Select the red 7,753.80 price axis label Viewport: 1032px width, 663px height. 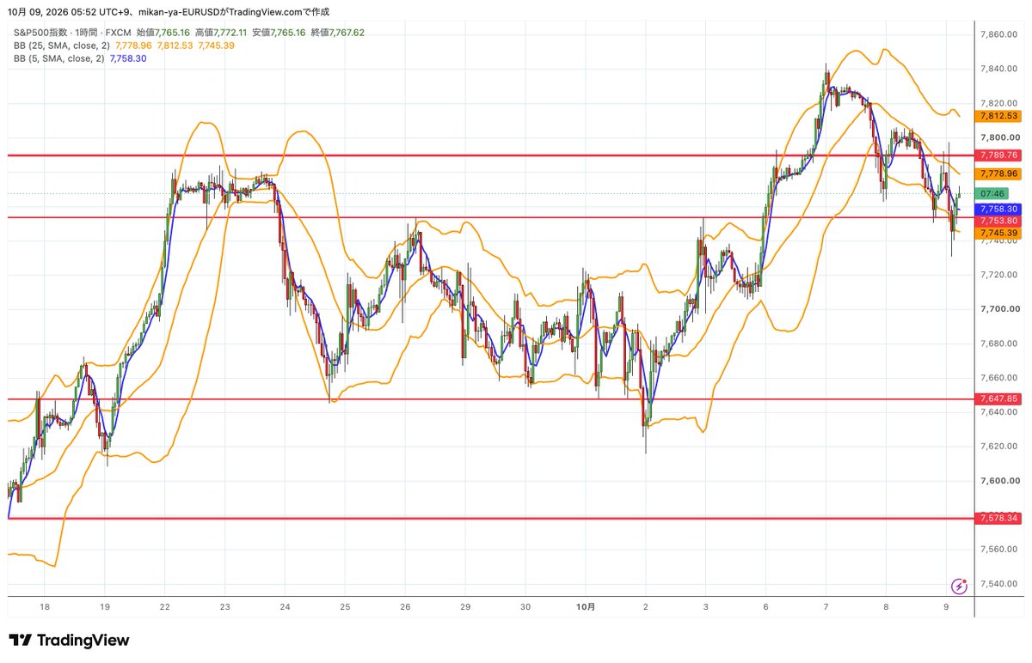[x=998, y=221]
